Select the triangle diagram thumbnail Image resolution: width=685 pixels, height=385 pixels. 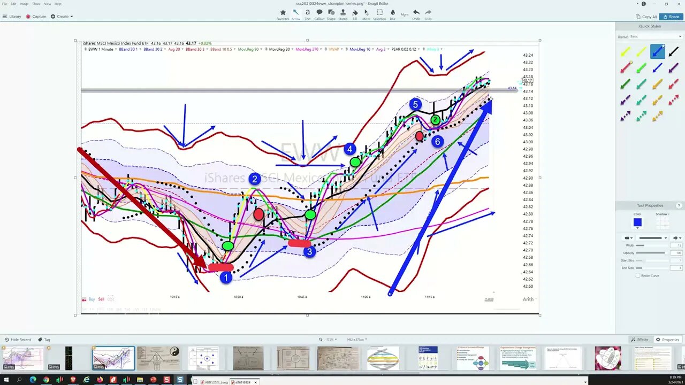[563, 358]
